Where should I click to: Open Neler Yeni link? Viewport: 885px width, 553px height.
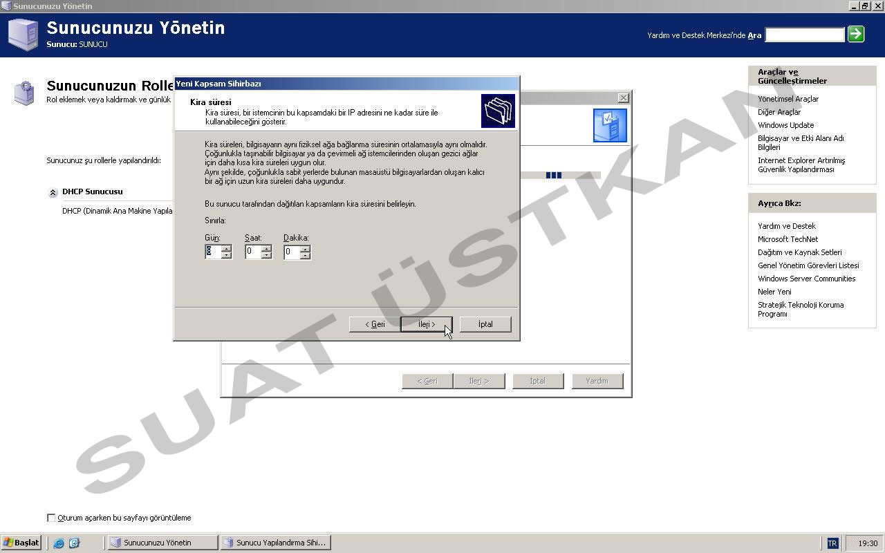point(774,292)
